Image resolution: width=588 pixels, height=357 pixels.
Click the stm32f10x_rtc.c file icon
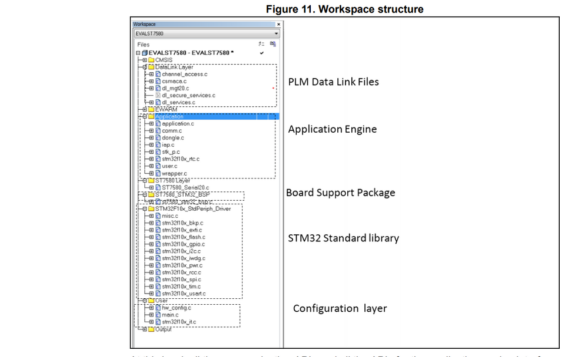pos(158,159)
